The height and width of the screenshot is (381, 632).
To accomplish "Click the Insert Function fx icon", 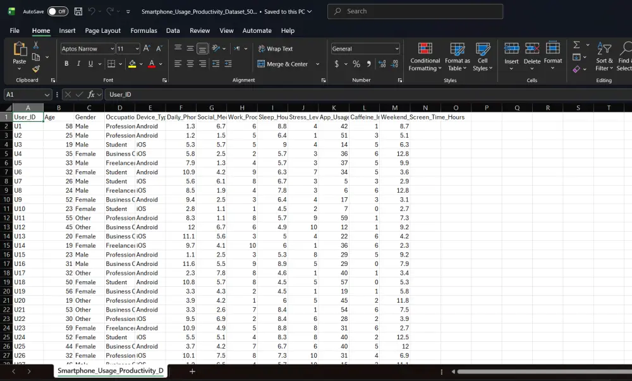I will point(91,94).
